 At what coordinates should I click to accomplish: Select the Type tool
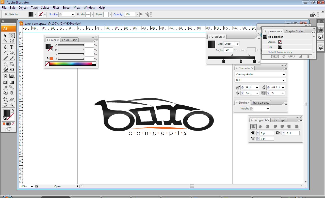tap(12, 47)
